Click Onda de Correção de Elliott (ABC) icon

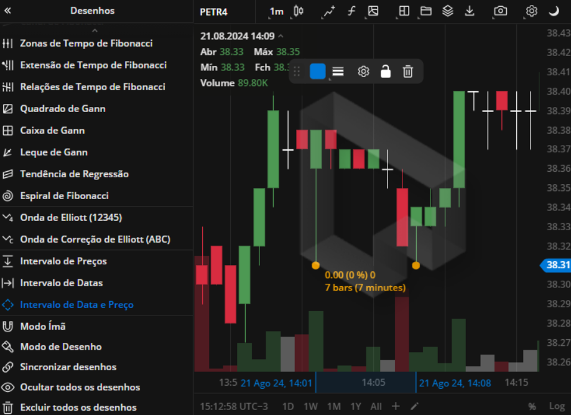click(x=7, y=240)
